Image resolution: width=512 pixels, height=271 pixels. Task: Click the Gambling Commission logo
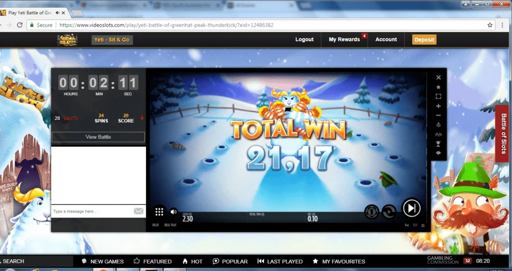pos(443,260)
